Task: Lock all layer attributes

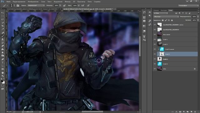Action: [172, 20]
